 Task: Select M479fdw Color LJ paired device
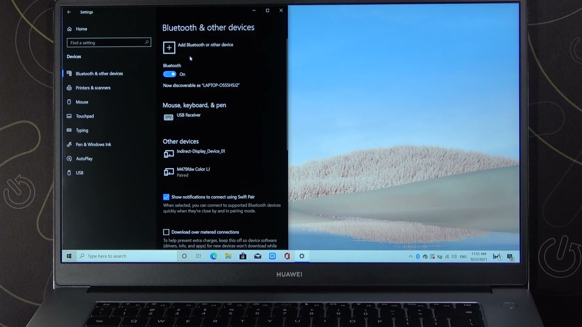(193, 172)
